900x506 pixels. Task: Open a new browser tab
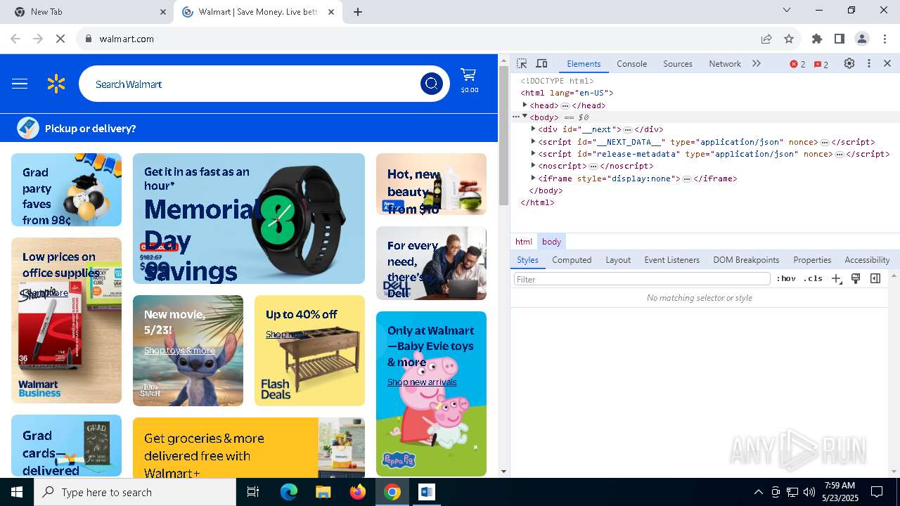358,12
